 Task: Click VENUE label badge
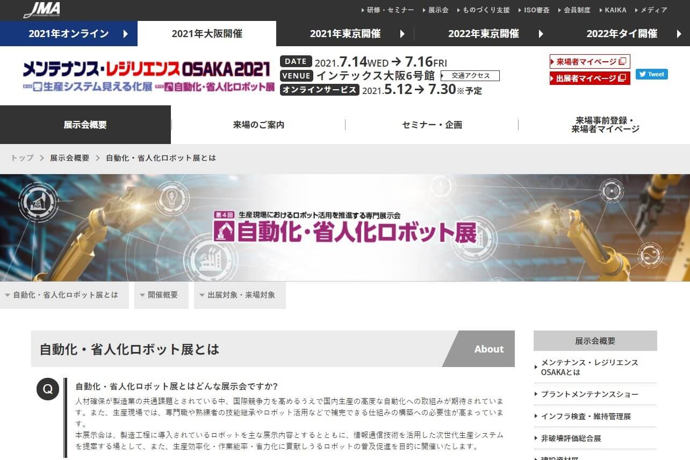tap(297, 76)
